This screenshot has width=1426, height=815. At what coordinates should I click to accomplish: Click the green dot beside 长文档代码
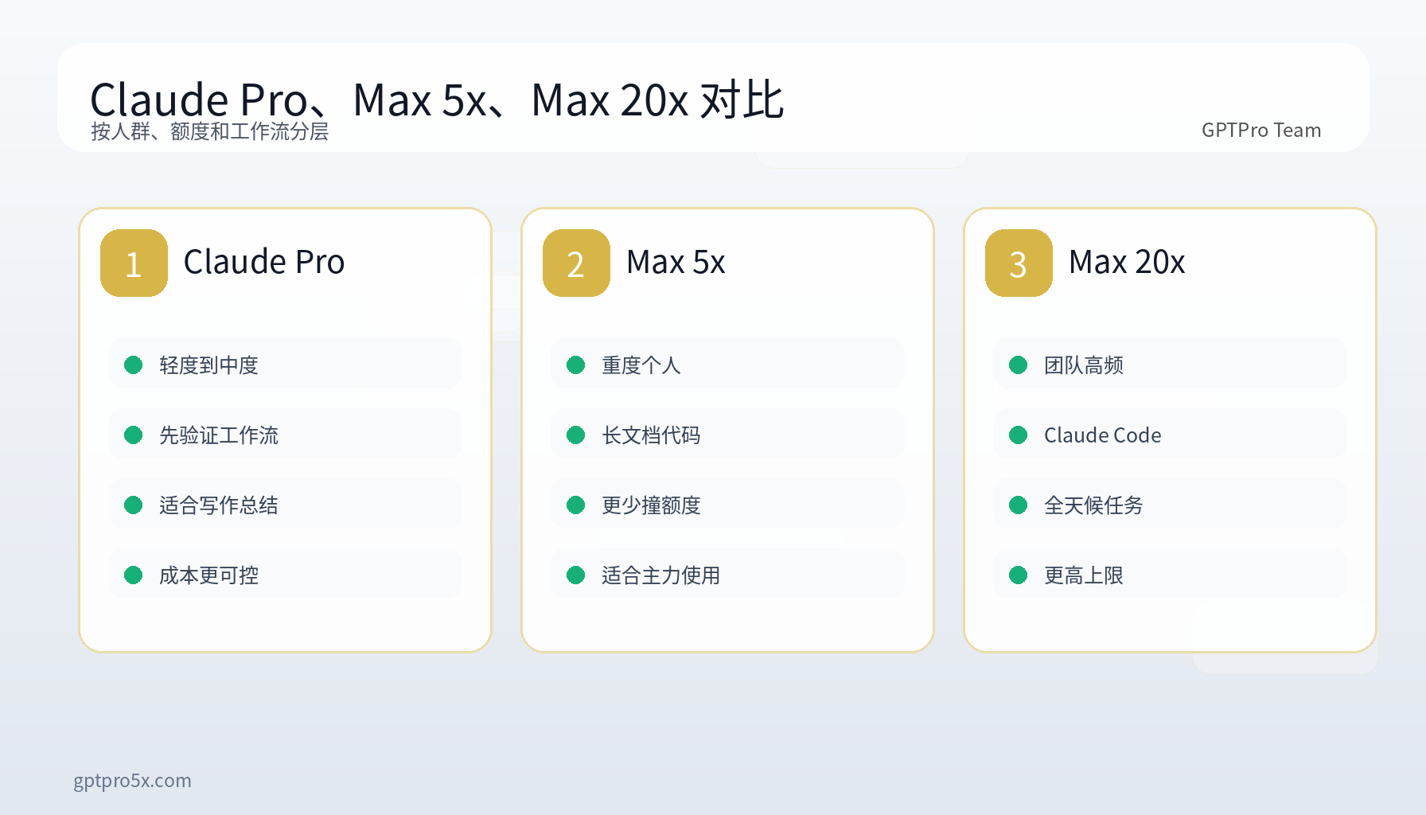576,435
